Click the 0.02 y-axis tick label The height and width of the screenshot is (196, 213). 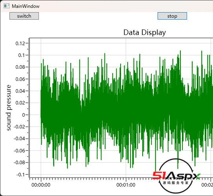20,103
